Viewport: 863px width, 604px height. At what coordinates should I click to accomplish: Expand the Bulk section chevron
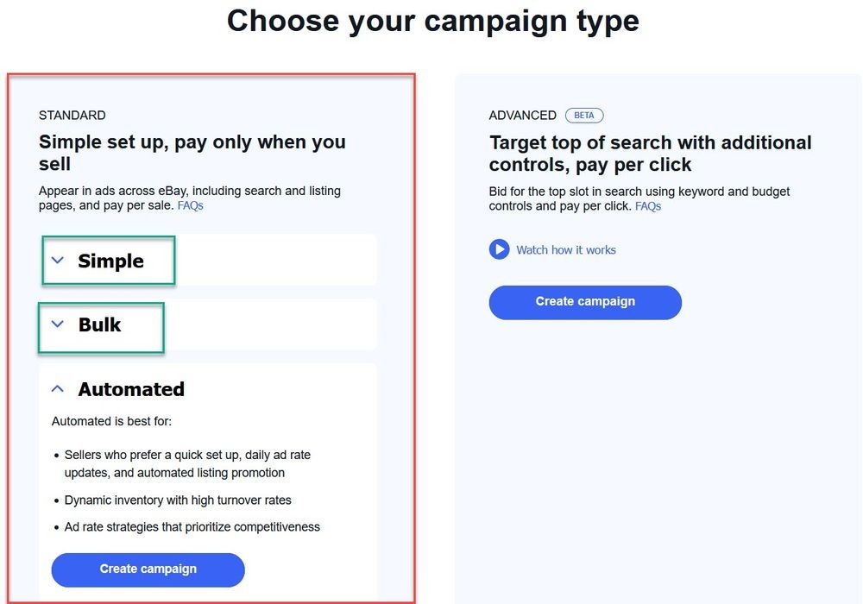(x=58, y=324)
